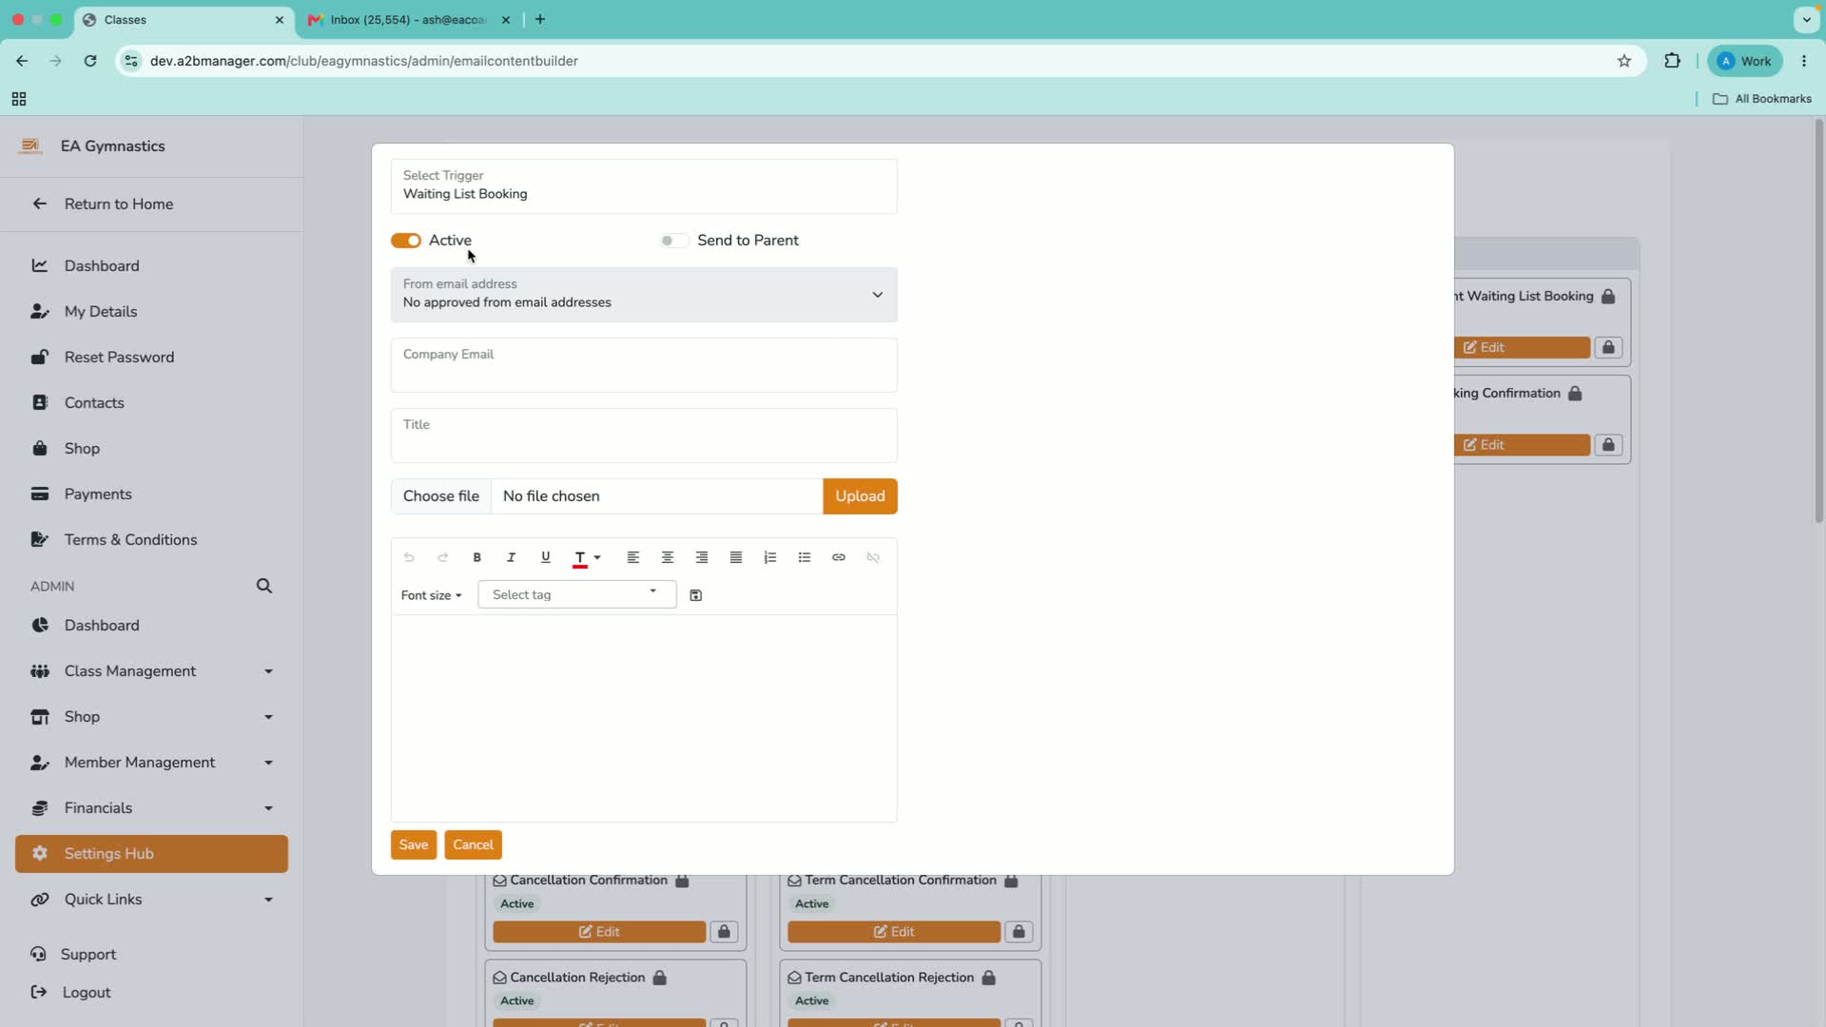Viewport: 1826px width, 1027px height.
Task: Enable the Send to Parent switch
Action: [674, 241]
